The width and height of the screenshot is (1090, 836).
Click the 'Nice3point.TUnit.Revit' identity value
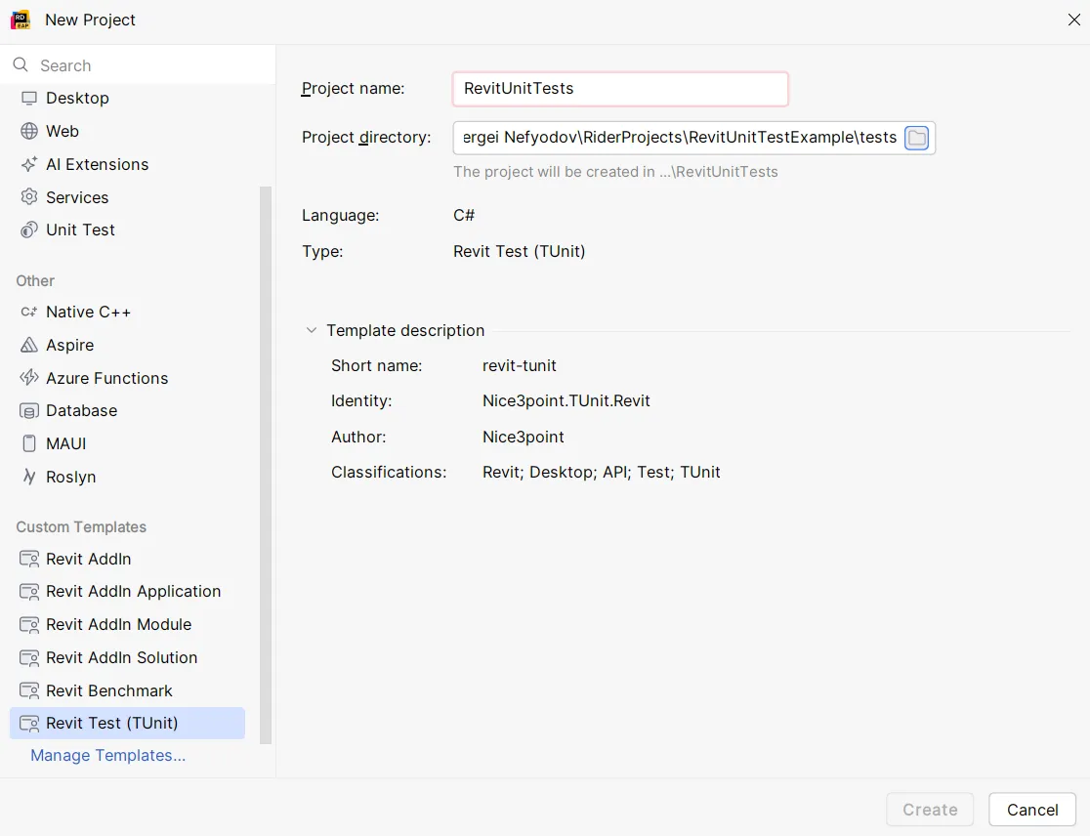click(566, 401)
